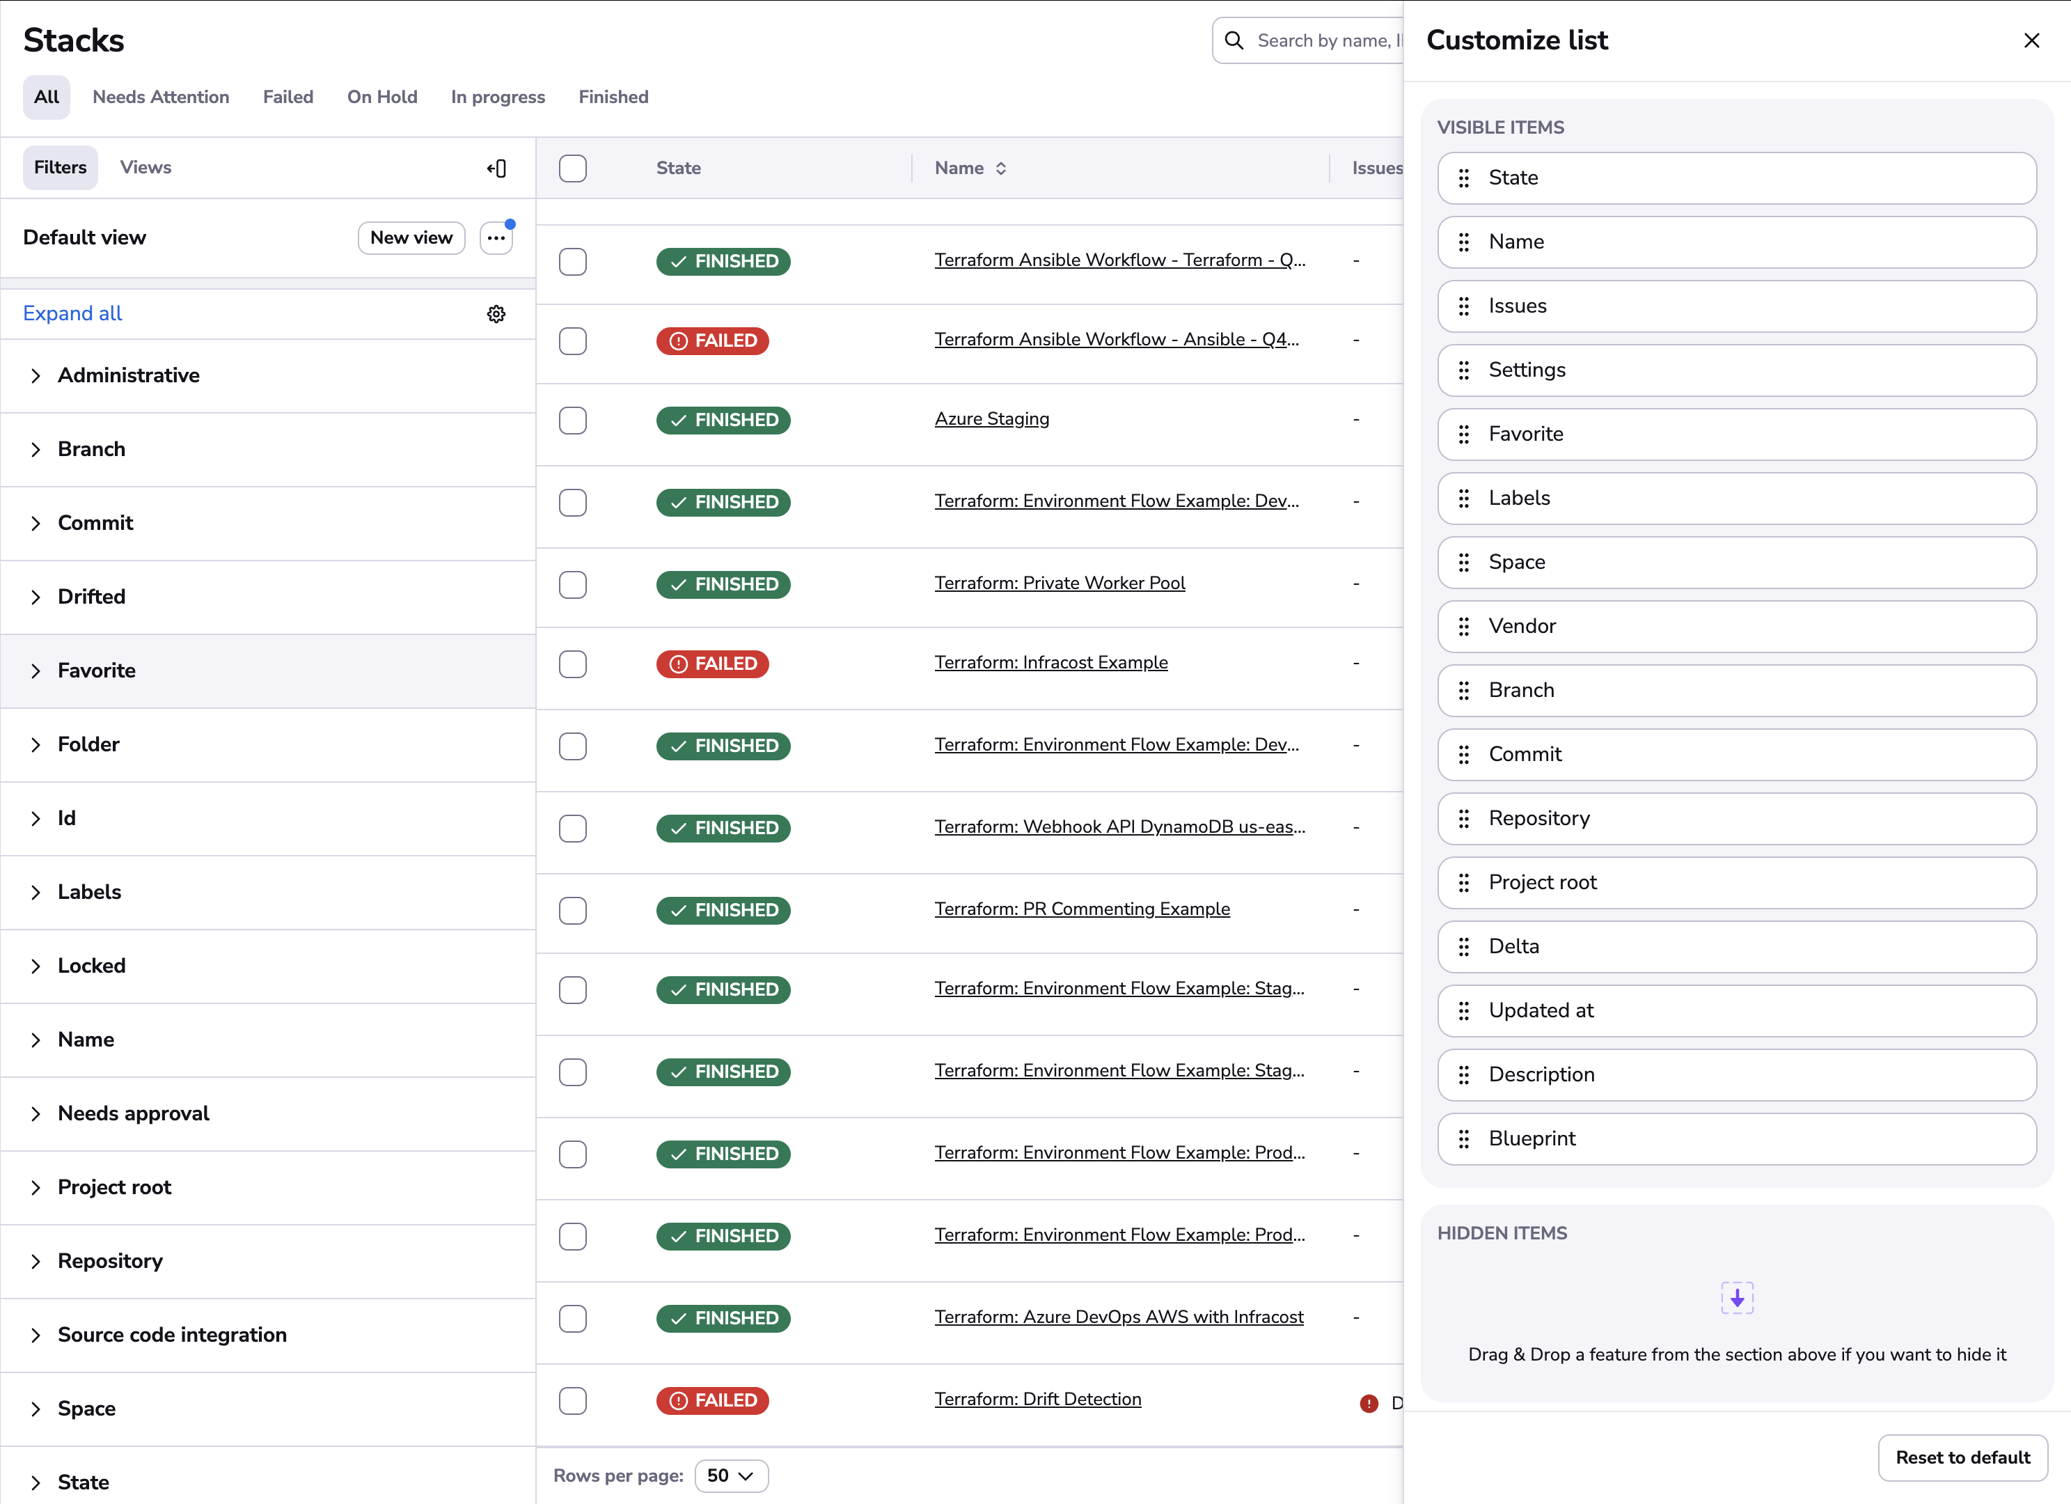Click the Expand all link
The width and height of the screenshot is (2071, 1504).
pyautogui.click(x=72, y=313)
